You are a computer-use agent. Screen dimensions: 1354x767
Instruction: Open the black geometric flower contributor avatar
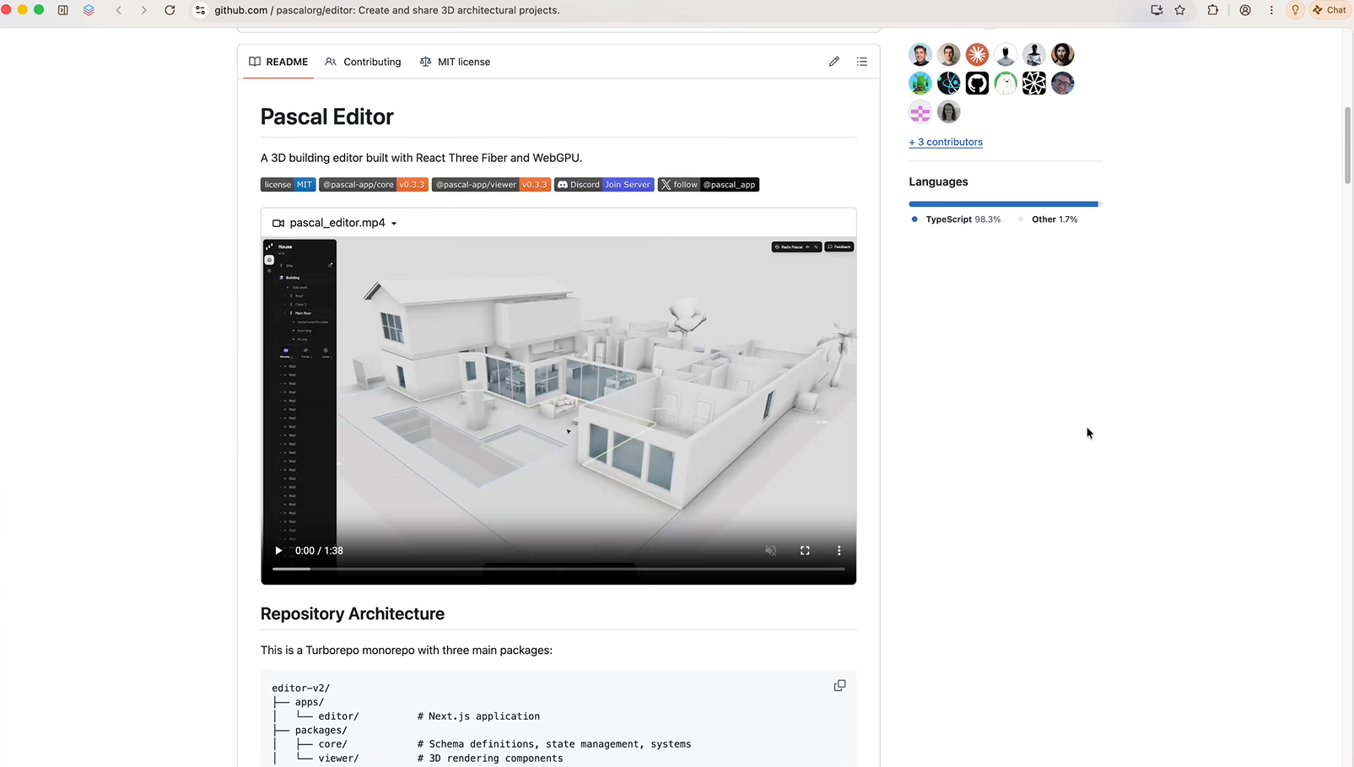click(1034, 84)
